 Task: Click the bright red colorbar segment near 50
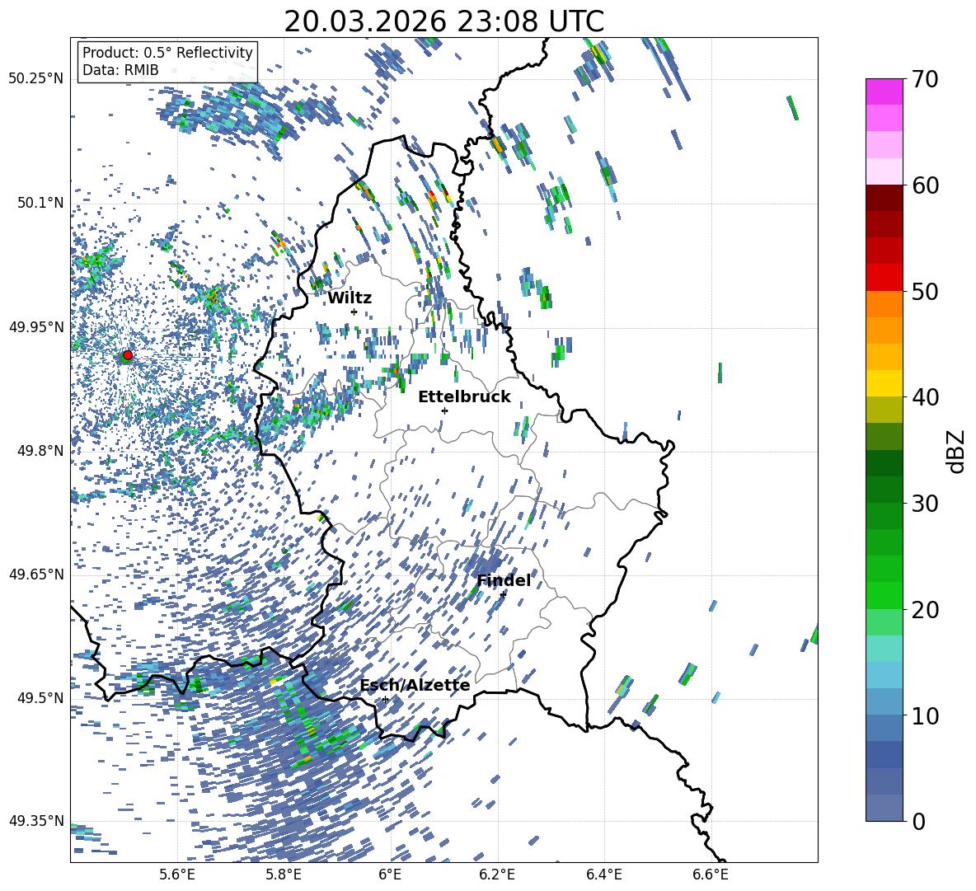click(x=884, y=277)
